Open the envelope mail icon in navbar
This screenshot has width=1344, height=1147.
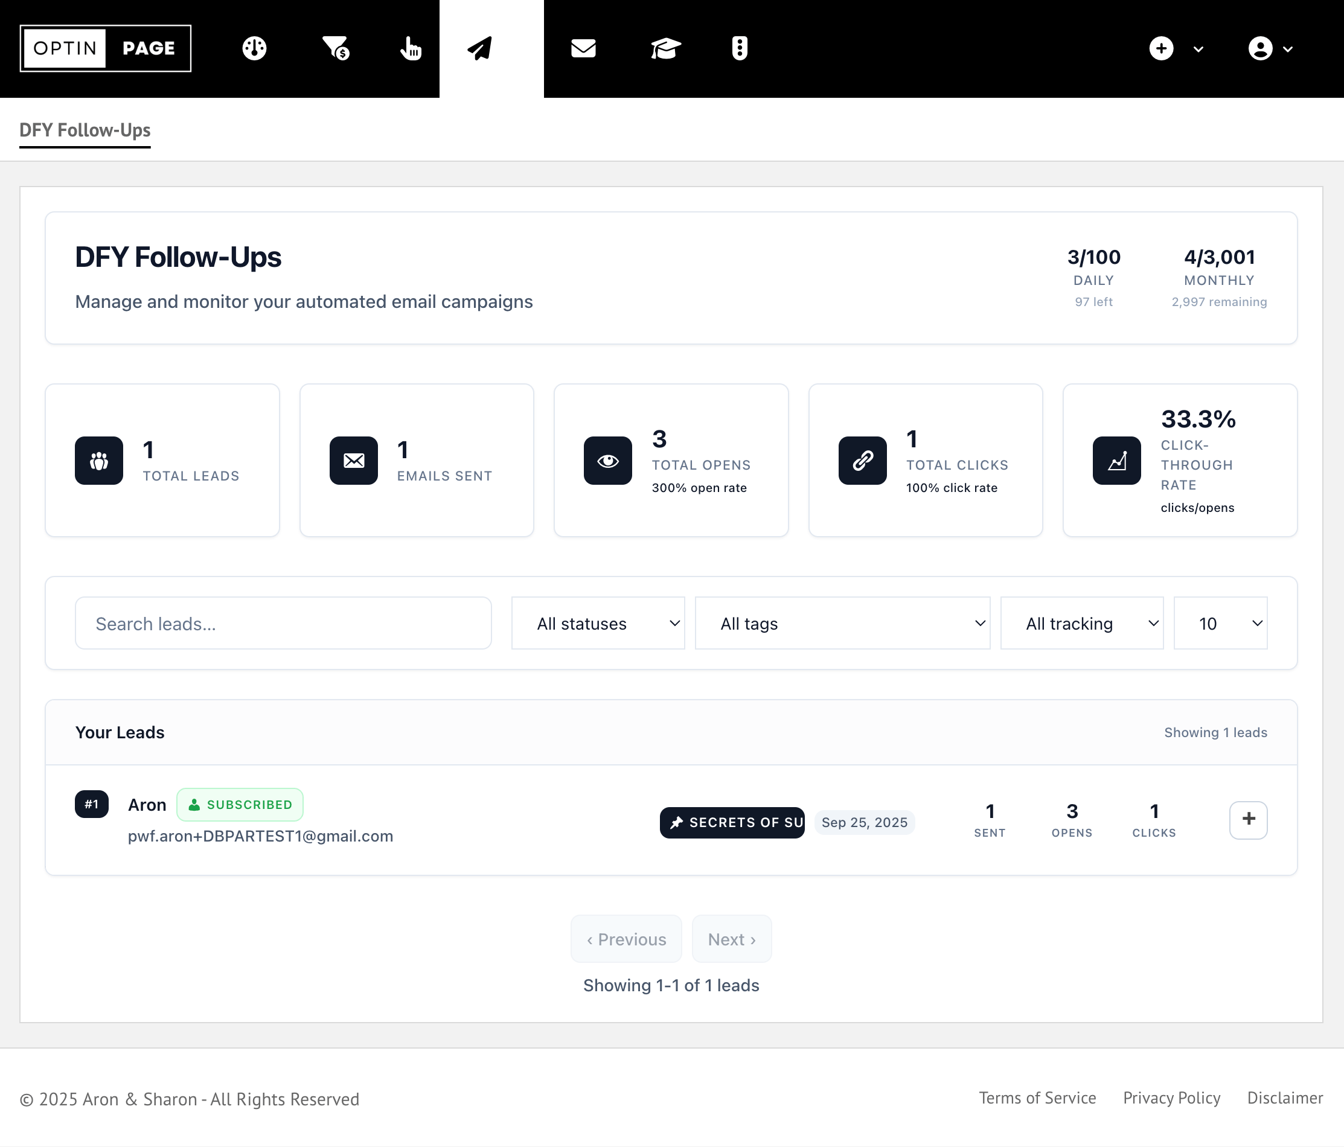tap(583, 49)
